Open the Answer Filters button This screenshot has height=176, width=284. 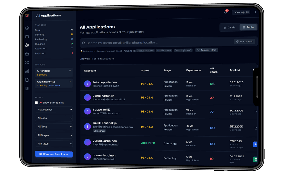[x=206, y=50]
